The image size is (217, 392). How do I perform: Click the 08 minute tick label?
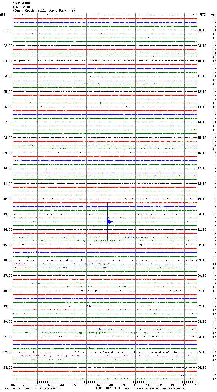111,385
